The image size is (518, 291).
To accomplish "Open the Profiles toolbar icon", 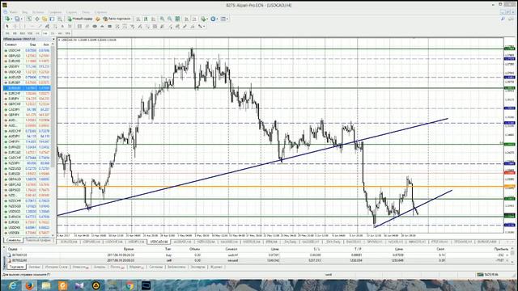I will (17, 19).
